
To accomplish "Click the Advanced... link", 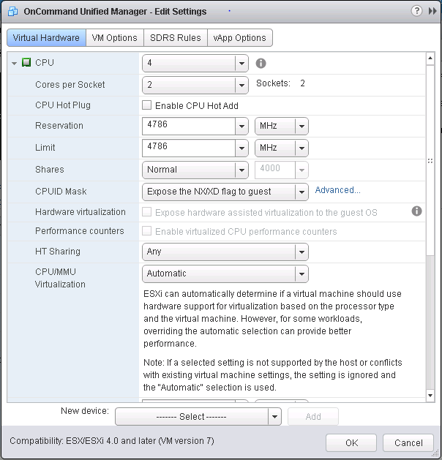I will click(x=337, y=190).
